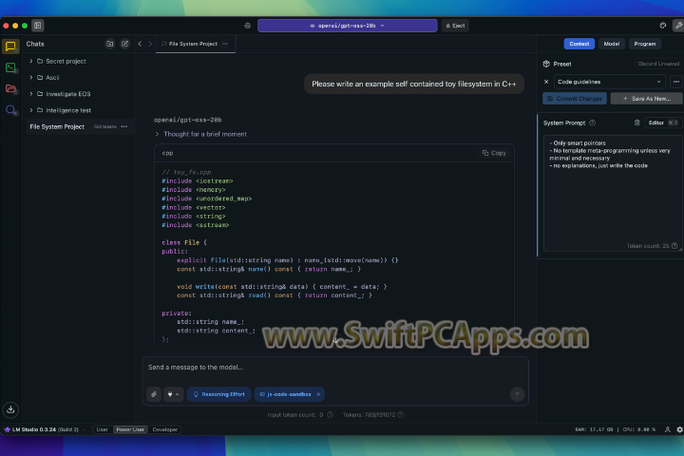Click Discard Unsaved button
Image resolution: width=684 pixels, height=456 pixels.
click(658, 64)
